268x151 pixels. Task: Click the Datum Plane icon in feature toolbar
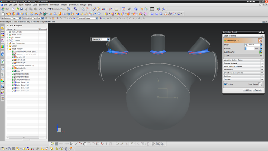point(3,14)
